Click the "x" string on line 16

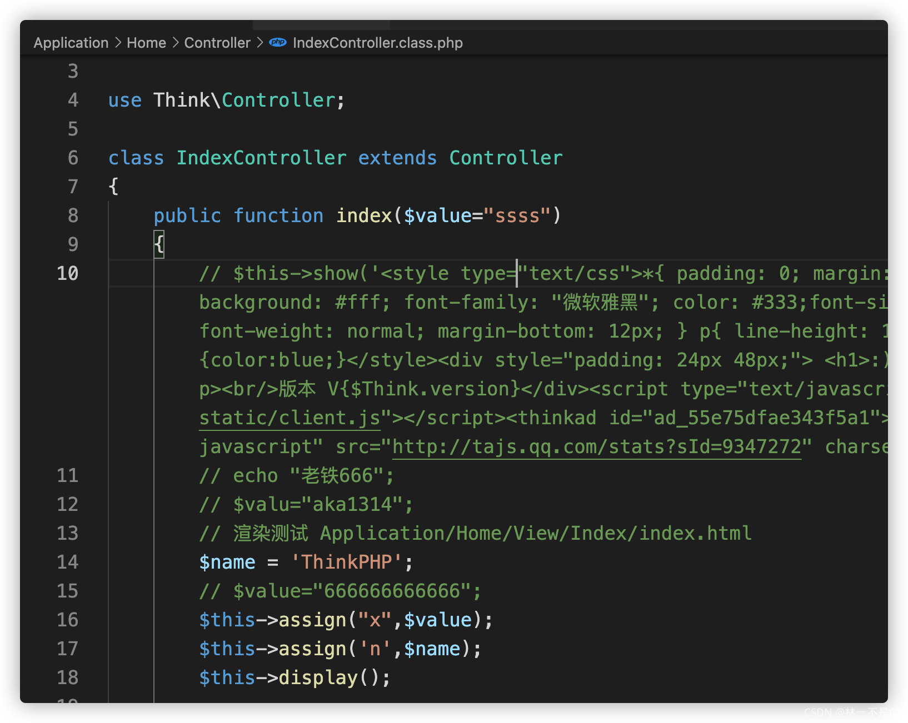pyautogui.click(x=375, y=620)
